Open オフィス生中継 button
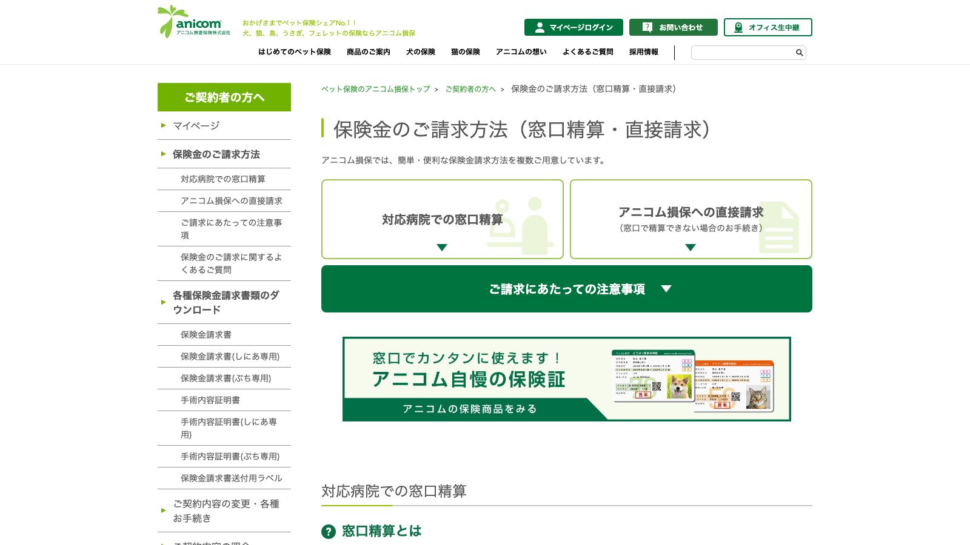The width and height of the screenshot is (970, 545). click(768, 27)
